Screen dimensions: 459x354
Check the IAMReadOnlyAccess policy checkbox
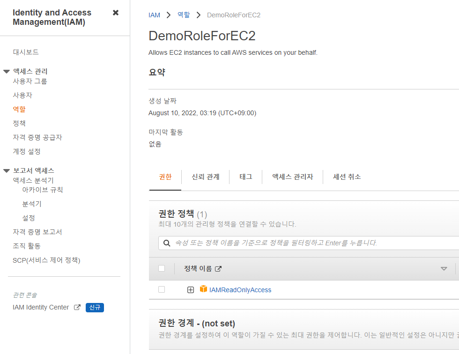162,289
